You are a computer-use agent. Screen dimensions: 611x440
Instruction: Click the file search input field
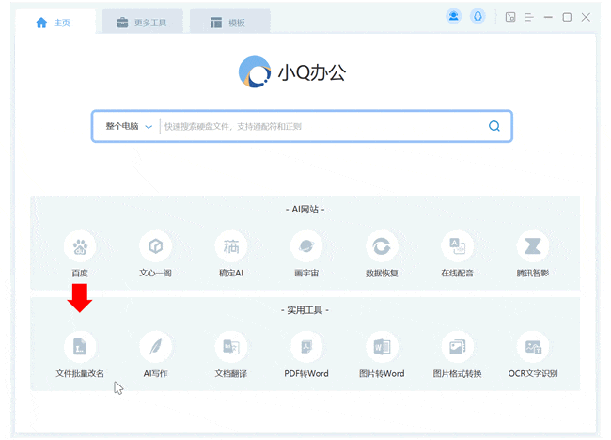[x=320, y=126]
